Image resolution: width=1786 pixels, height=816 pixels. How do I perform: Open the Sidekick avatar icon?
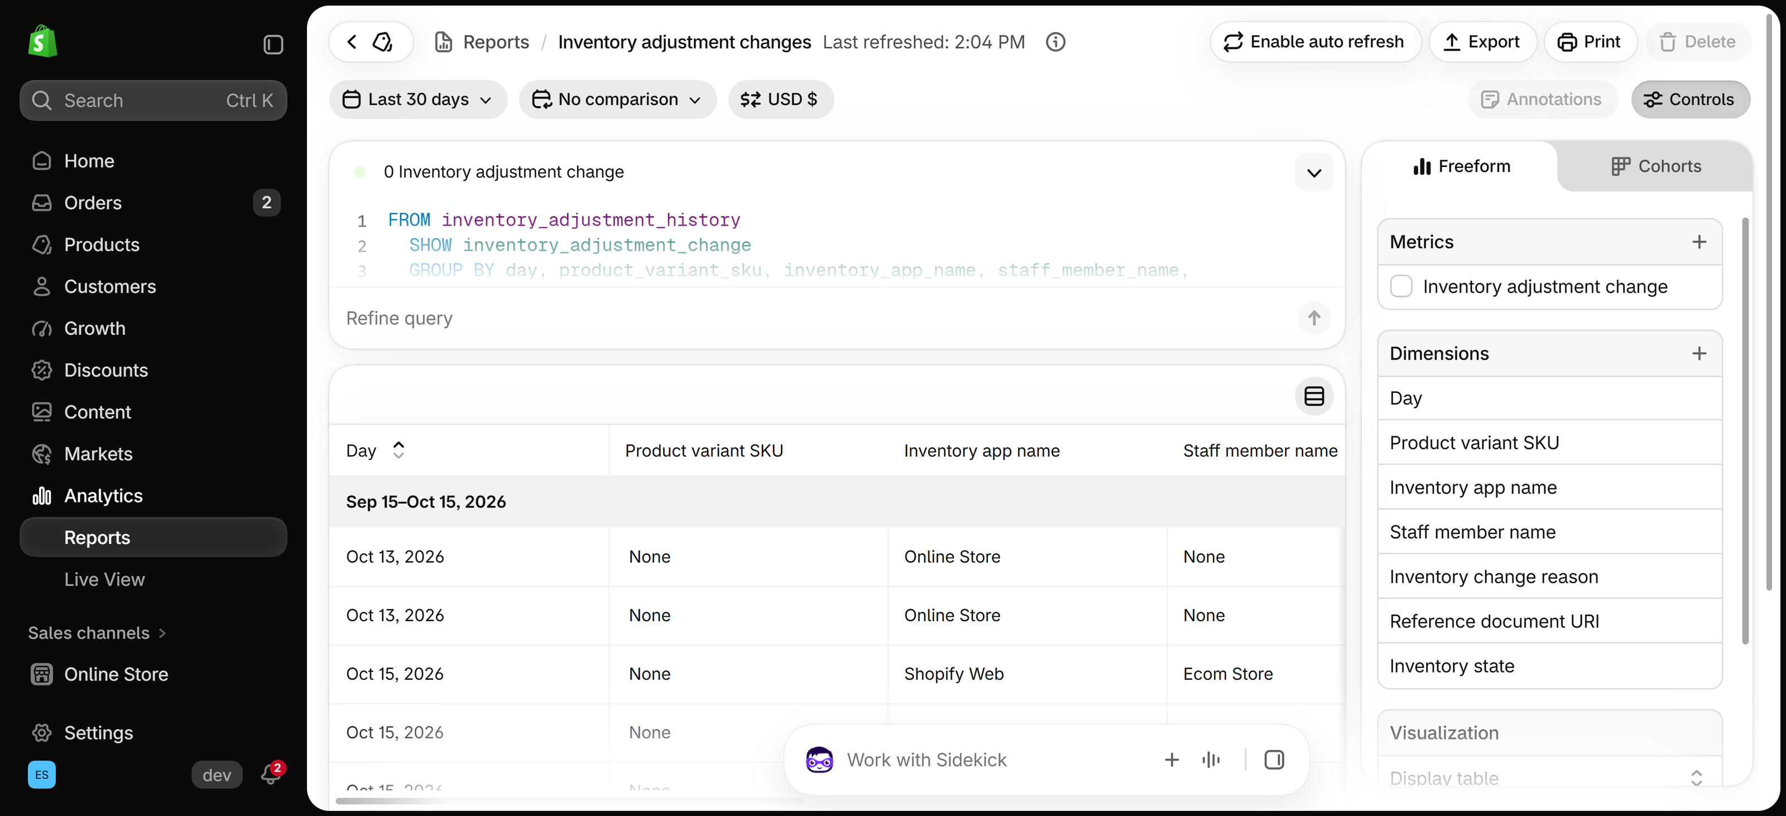click(819, 760)
